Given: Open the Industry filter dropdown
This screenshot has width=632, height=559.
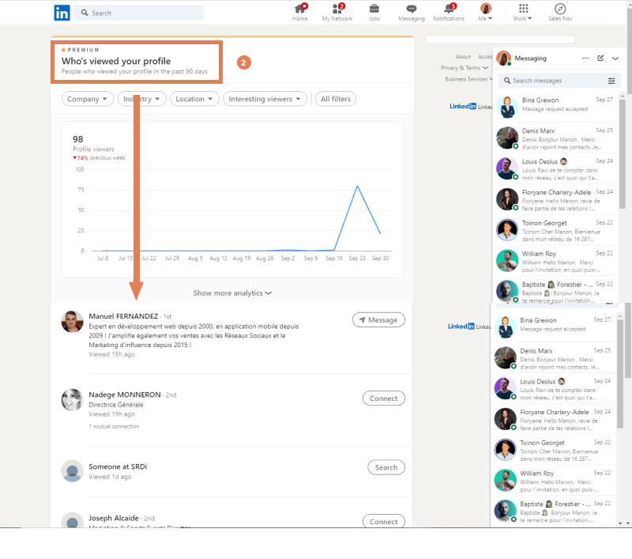Looking at the screenshot, I should 142,99.
